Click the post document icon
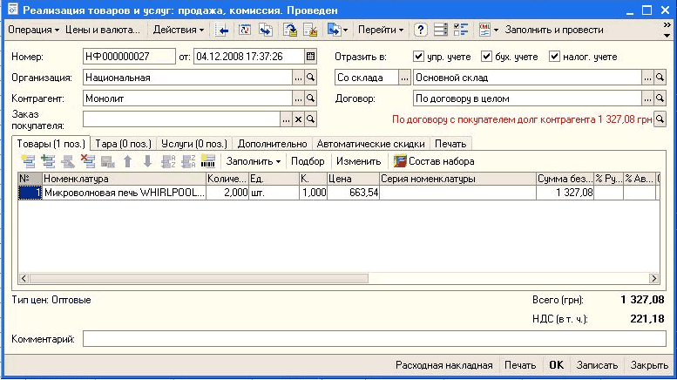 click(290, 30)
